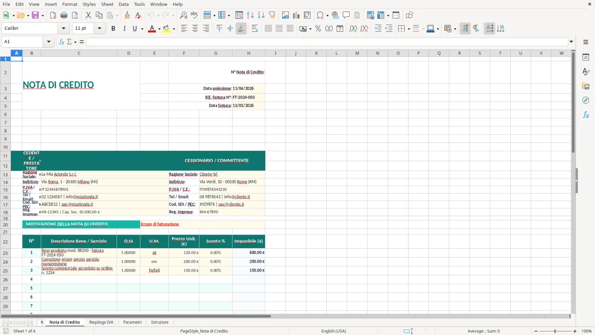Apply Percent format with % icon
595x335 pixels.
(x=318, y=29)
